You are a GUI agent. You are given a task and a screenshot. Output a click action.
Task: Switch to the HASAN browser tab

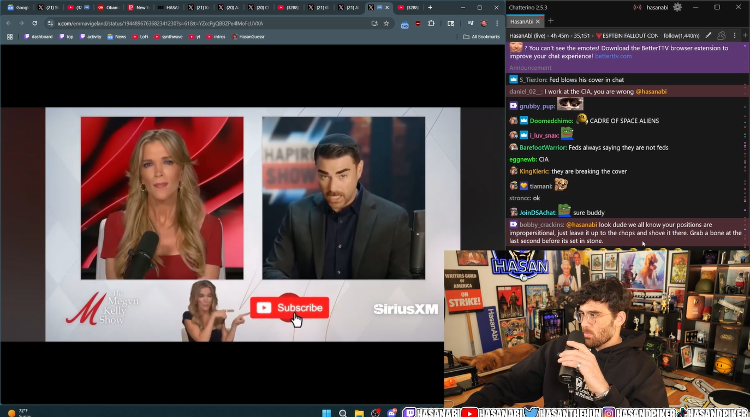pyautogui.click(x=168, y=8)
